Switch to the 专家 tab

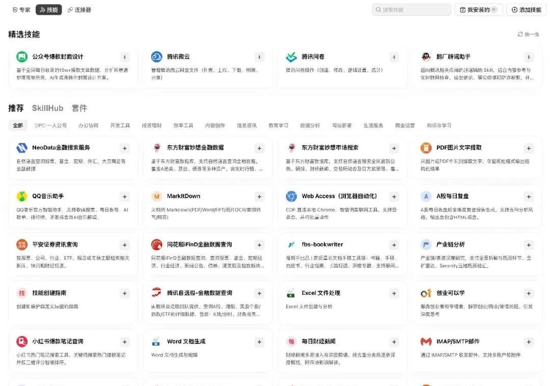pos(21,10)
